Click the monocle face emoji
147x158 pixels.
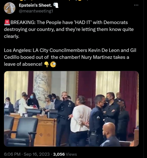tap(53, 64)
